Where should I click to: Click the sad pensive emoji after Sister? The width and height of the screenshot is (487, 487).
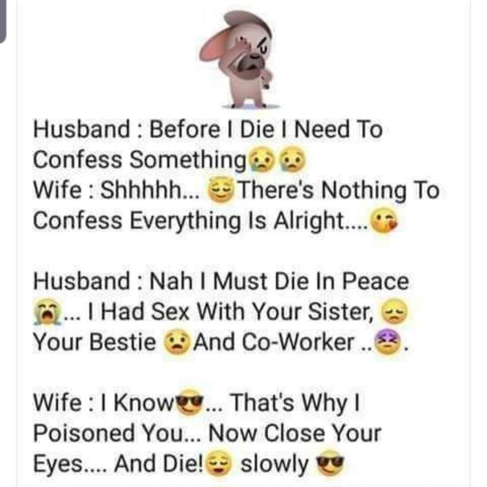tap(393, 311)
